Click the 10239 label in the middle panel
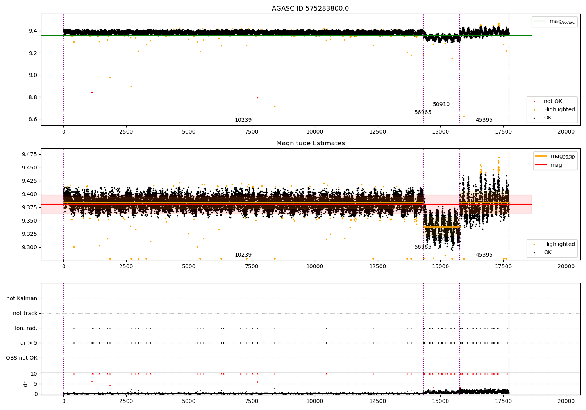This screenshot has height=410, width=586. 243,255
